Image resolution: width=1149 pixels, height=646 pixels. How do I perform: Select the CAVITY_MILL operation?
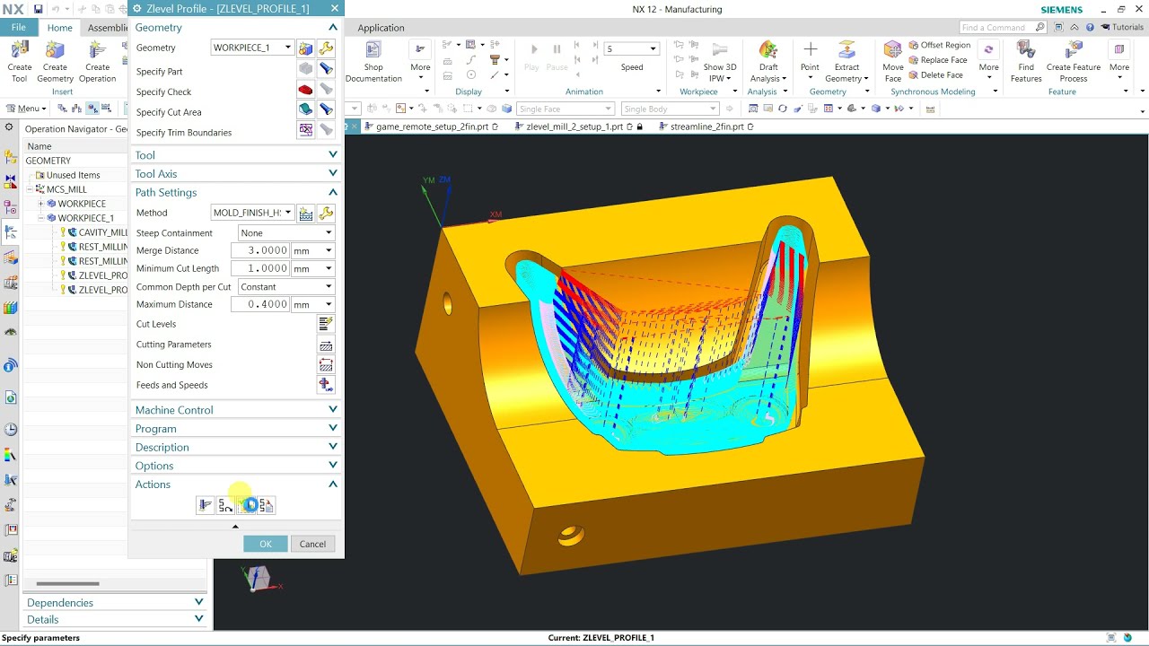click(x=101, y=232)
